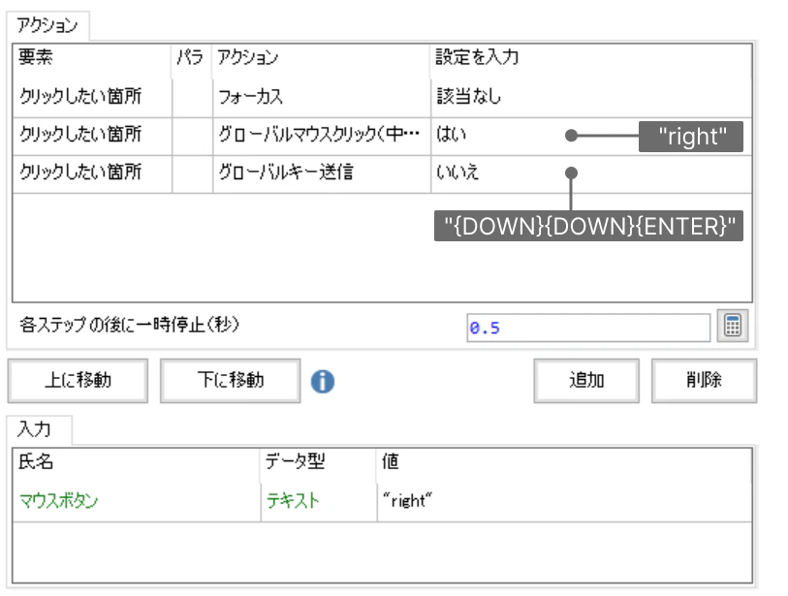The image size is (788, 596).
Task: Select the マウスボタン input row name
Action: [x=137, y=501]
